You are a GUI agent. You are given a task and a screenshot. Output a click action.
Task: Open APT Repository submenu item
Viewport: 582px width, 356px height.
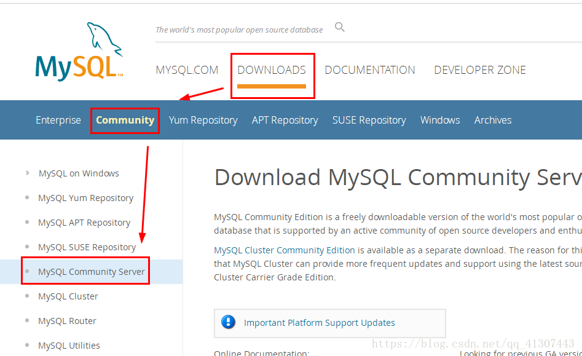285,120
